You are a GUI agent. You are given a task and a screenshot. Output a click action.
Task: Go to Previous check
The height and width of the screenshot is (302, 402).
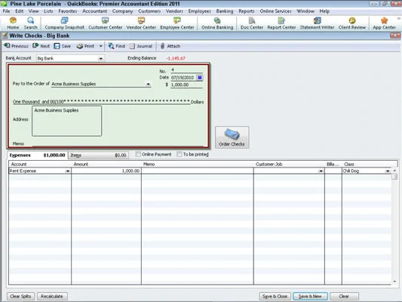pyautogui.click(x=16, y=46)
